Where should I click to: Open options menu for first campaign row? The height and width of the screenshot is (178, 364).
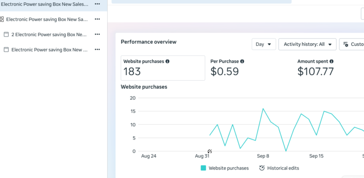coord(97,4)
